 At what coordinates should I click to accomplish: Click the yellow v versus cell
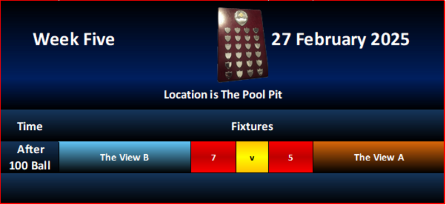click(253, 157)
